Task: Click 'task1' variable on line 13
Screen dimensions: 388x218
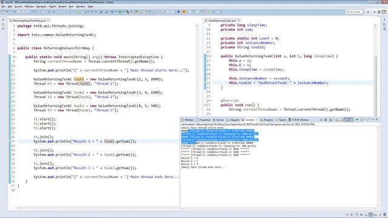Action: (79, 79)
